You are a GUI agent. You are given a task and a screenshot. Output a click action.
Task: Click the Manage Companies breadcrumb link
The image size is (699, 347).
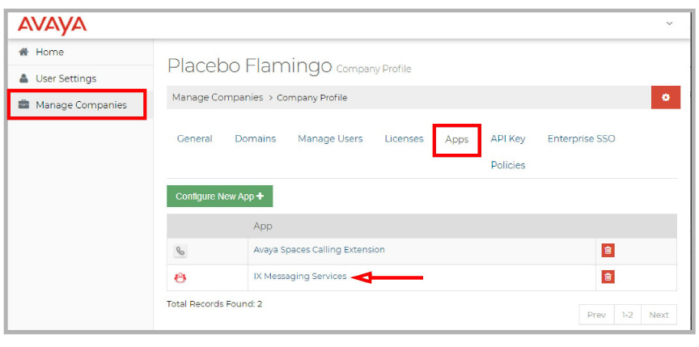[x=218, y=97]
